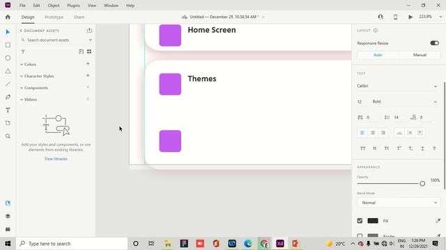
Task: Open the Layers panel icon
Action: click(8, 216)
